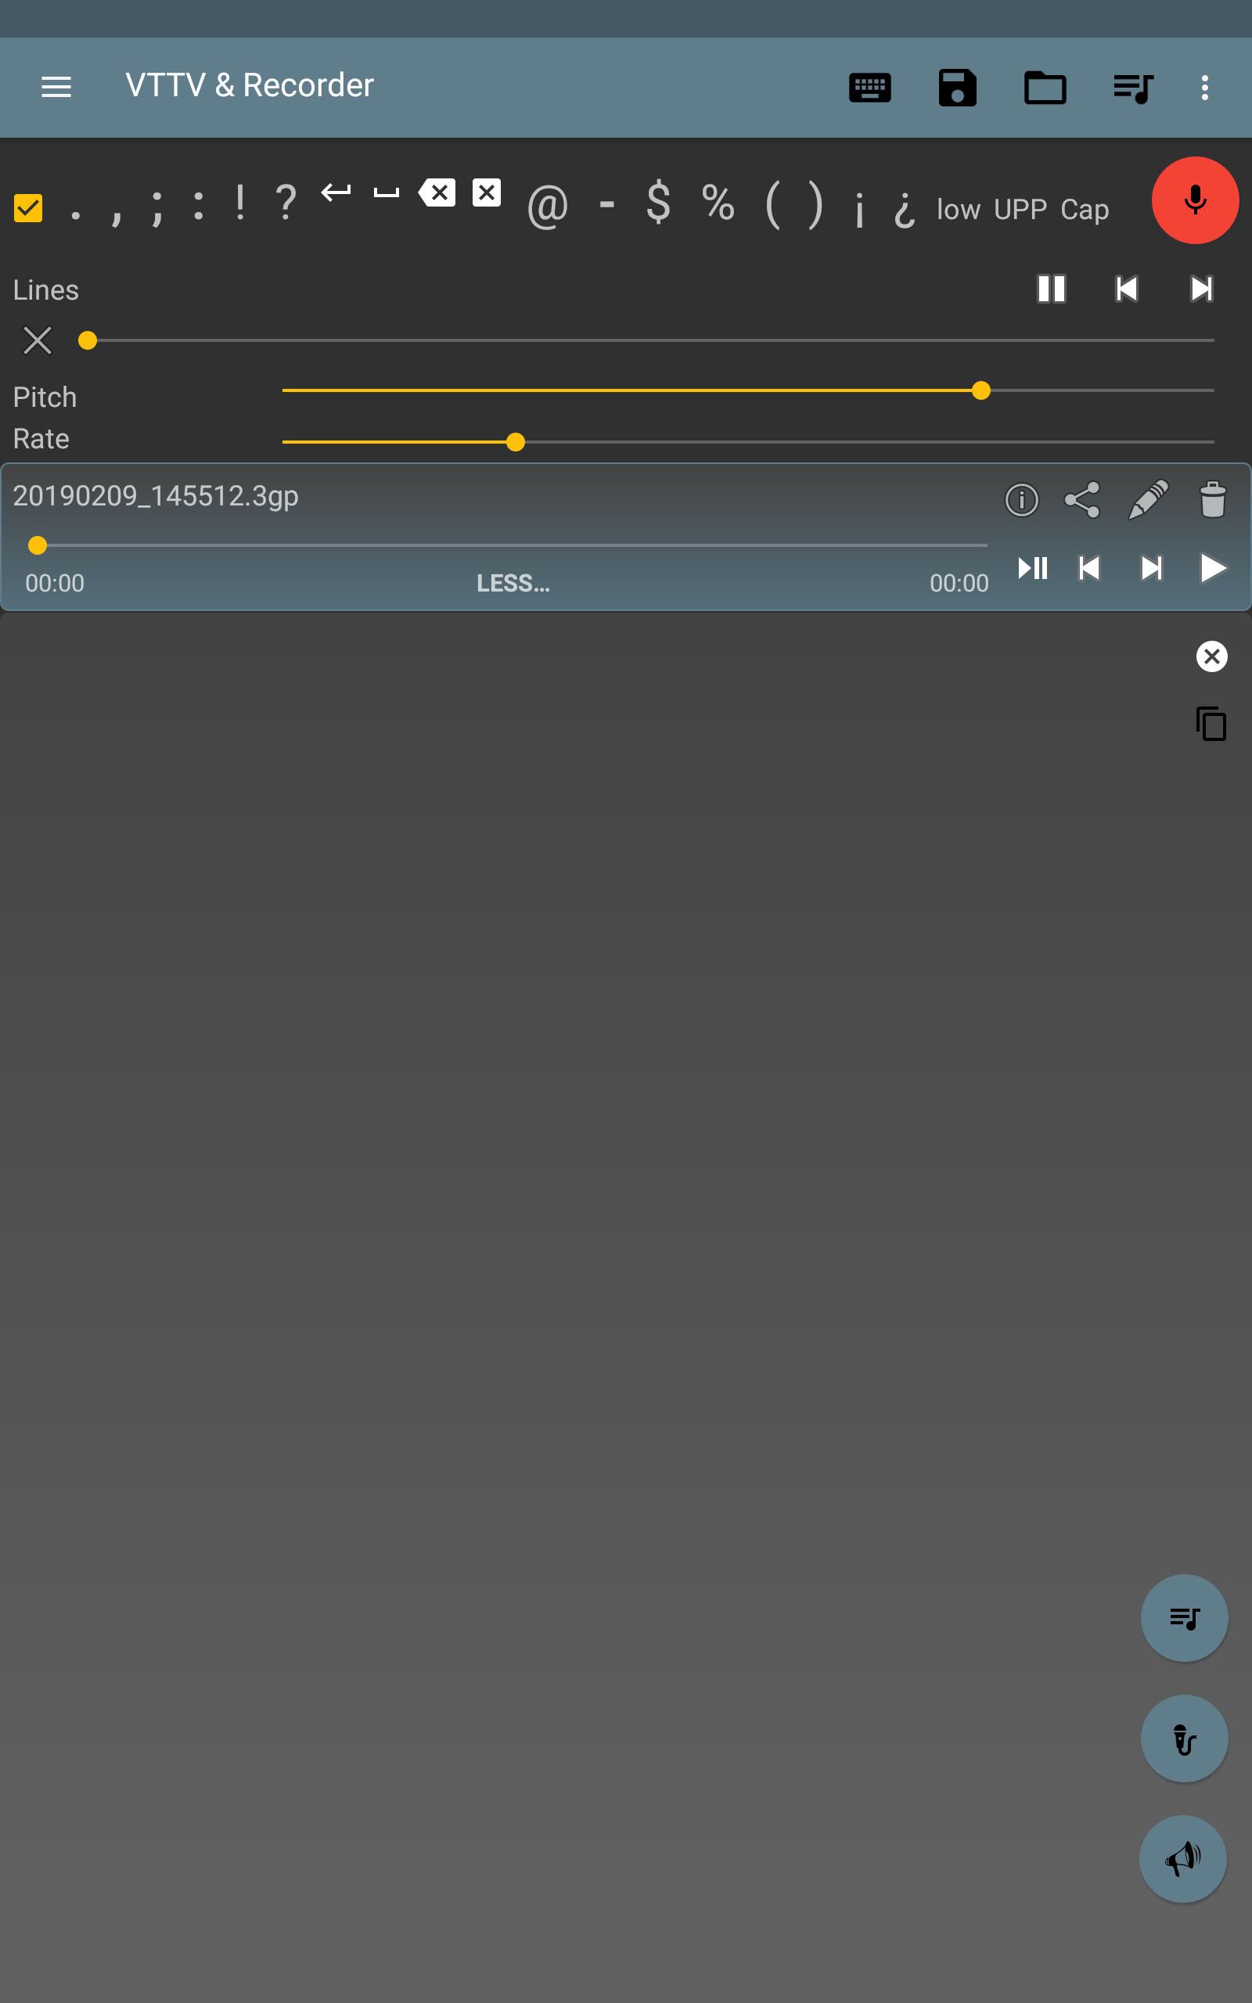Image resolution: width=1252 pixels, height=2003 pixels.
Task: Open the folder icon in toolbar
Action: point(1045,87)
